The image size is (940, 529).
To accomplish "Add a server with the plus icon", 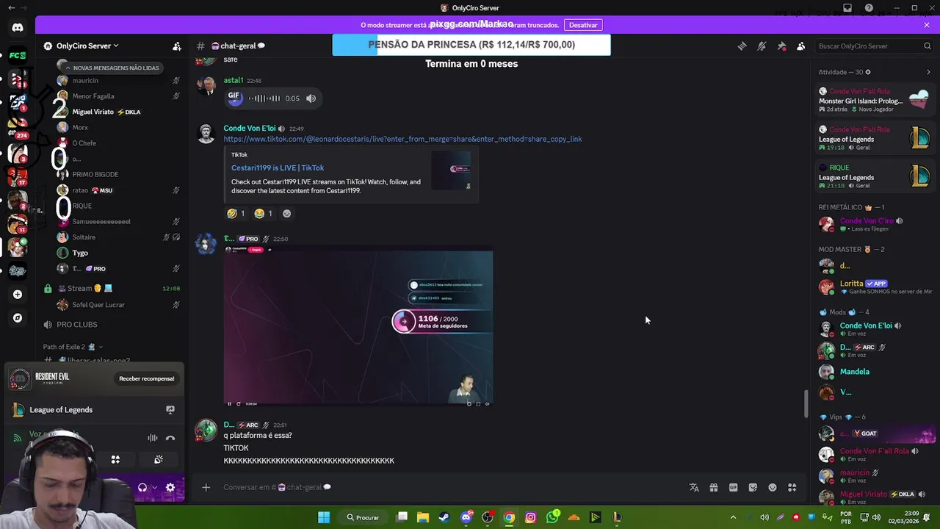I will tap(18, 295).
